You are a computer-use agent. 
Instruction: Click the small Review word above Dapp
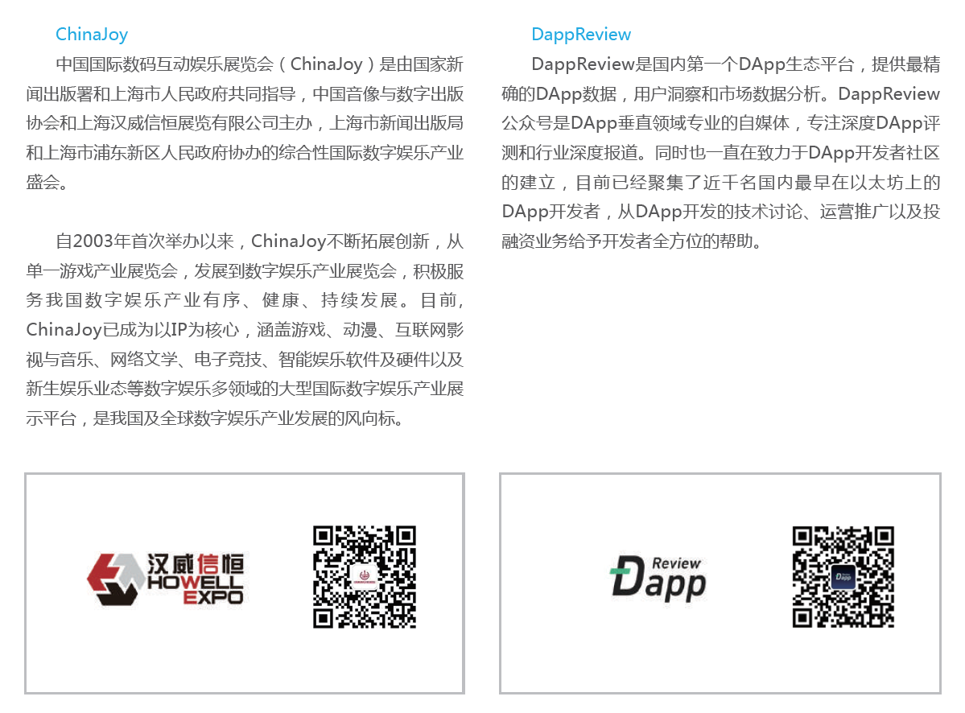click(676, 563)
